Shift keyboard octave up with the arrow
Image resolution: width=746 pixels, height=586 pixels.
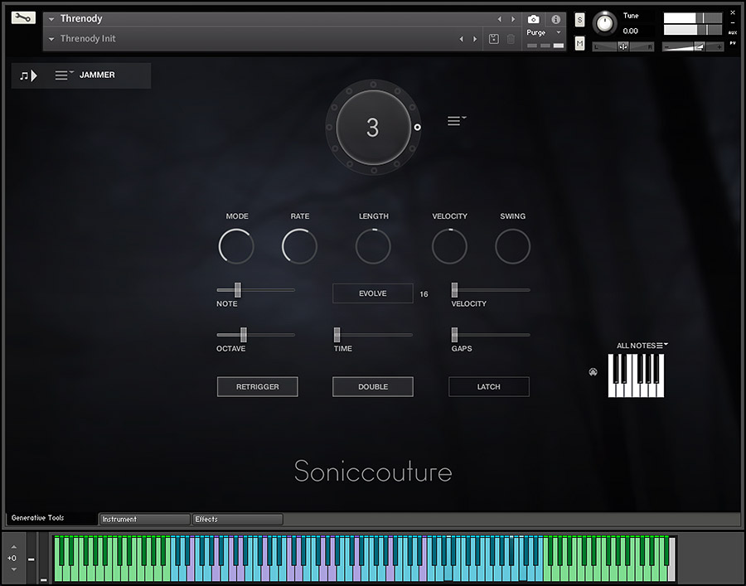(x=14, y=547)
